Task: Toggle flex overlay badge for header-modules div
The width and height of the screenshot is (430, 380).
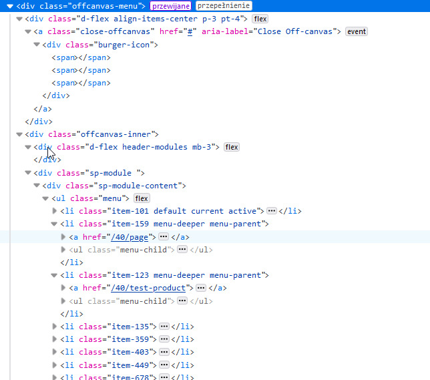Action: [232, 147]
